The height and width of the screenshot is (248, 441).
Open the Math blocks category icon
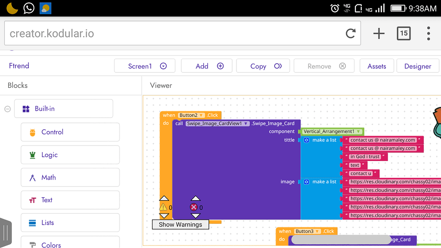click(x=32, y=177)
